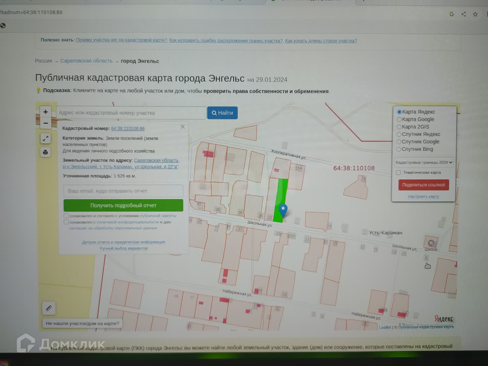Open the ruler measurement tool
Screen dimensions: 488x366
coord(49,308)
